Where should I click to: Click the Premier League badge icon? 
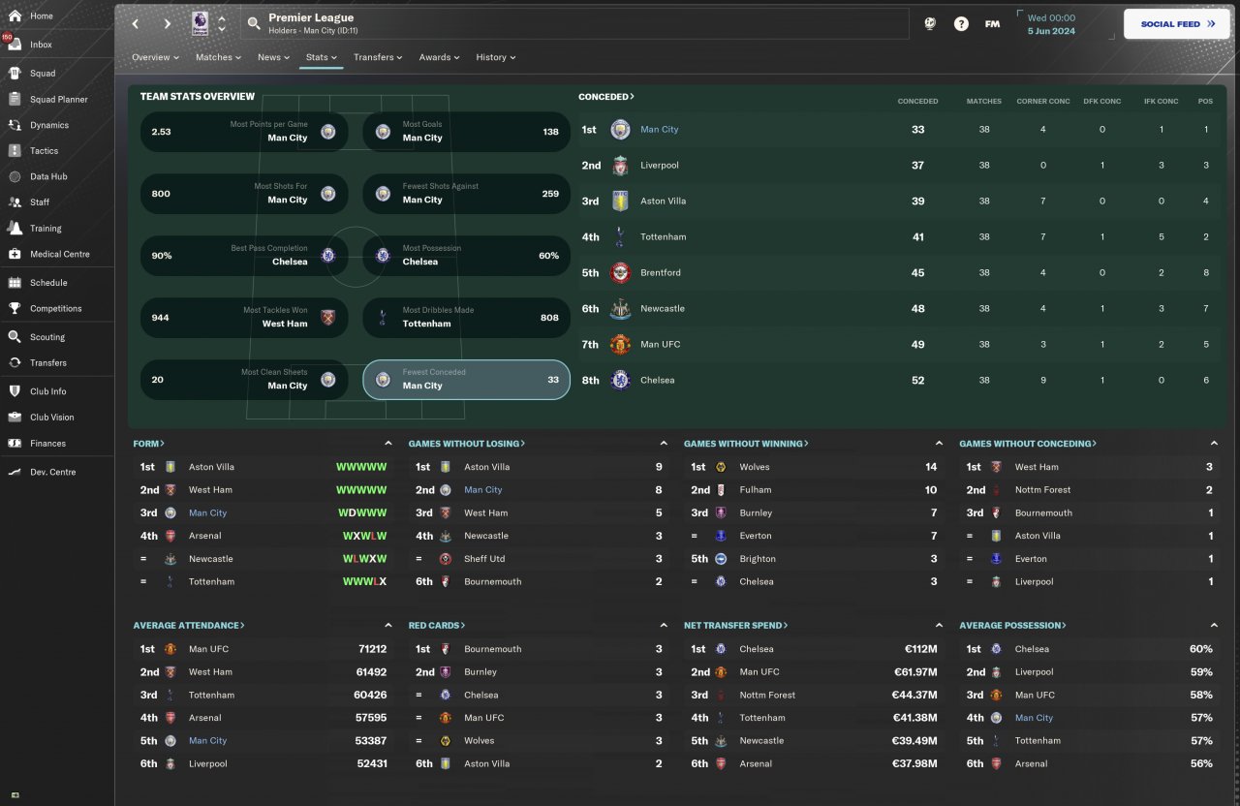tap(200, 23)
